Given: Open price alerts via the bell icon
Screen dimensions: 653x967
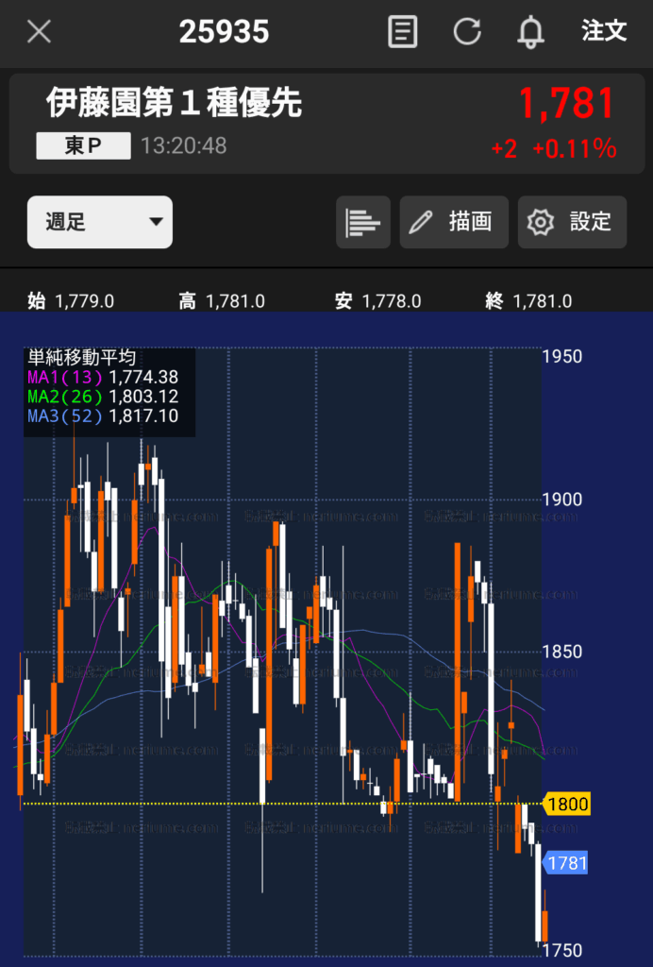Looking at the screenshot, I should point(530,32).
